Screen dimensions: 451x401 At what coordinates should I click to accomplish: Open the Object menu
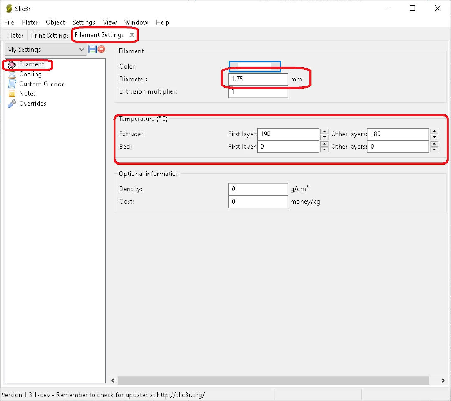click(55, 22)
